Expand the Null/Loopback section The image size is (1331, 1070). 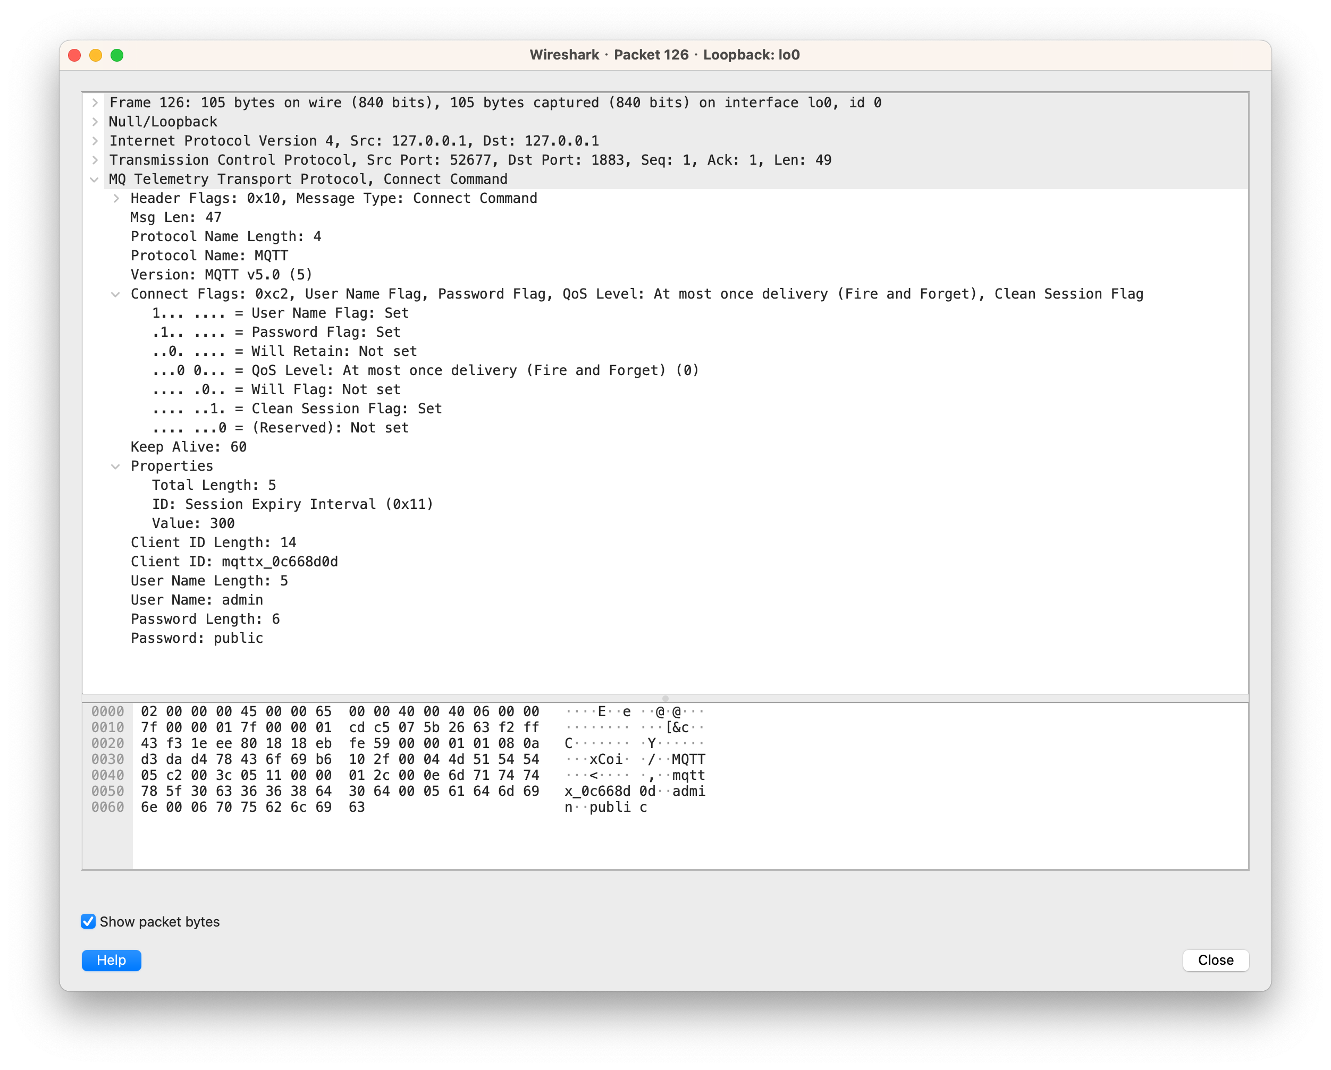pos(95,122)
